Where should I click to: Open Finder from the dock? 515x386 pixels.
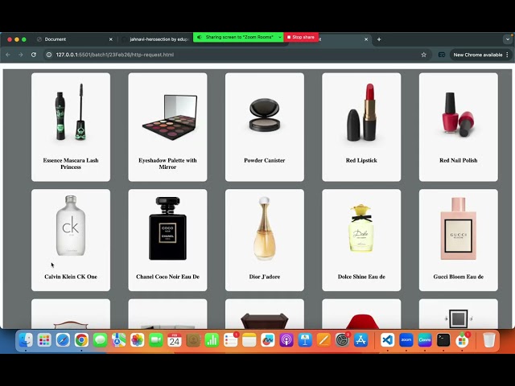click(x=26, y=340)
